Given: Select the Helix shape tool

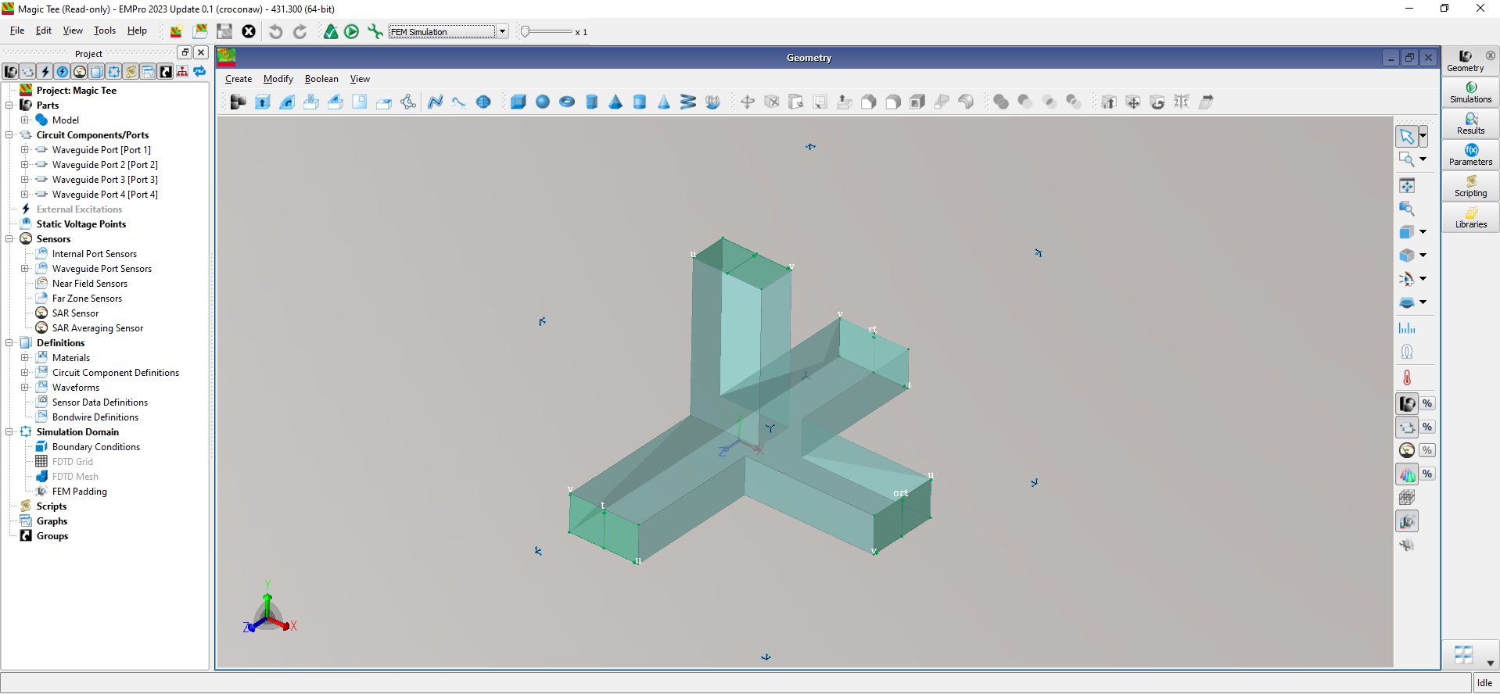Looking at the screenshot, I should click(x=687, y=102).
